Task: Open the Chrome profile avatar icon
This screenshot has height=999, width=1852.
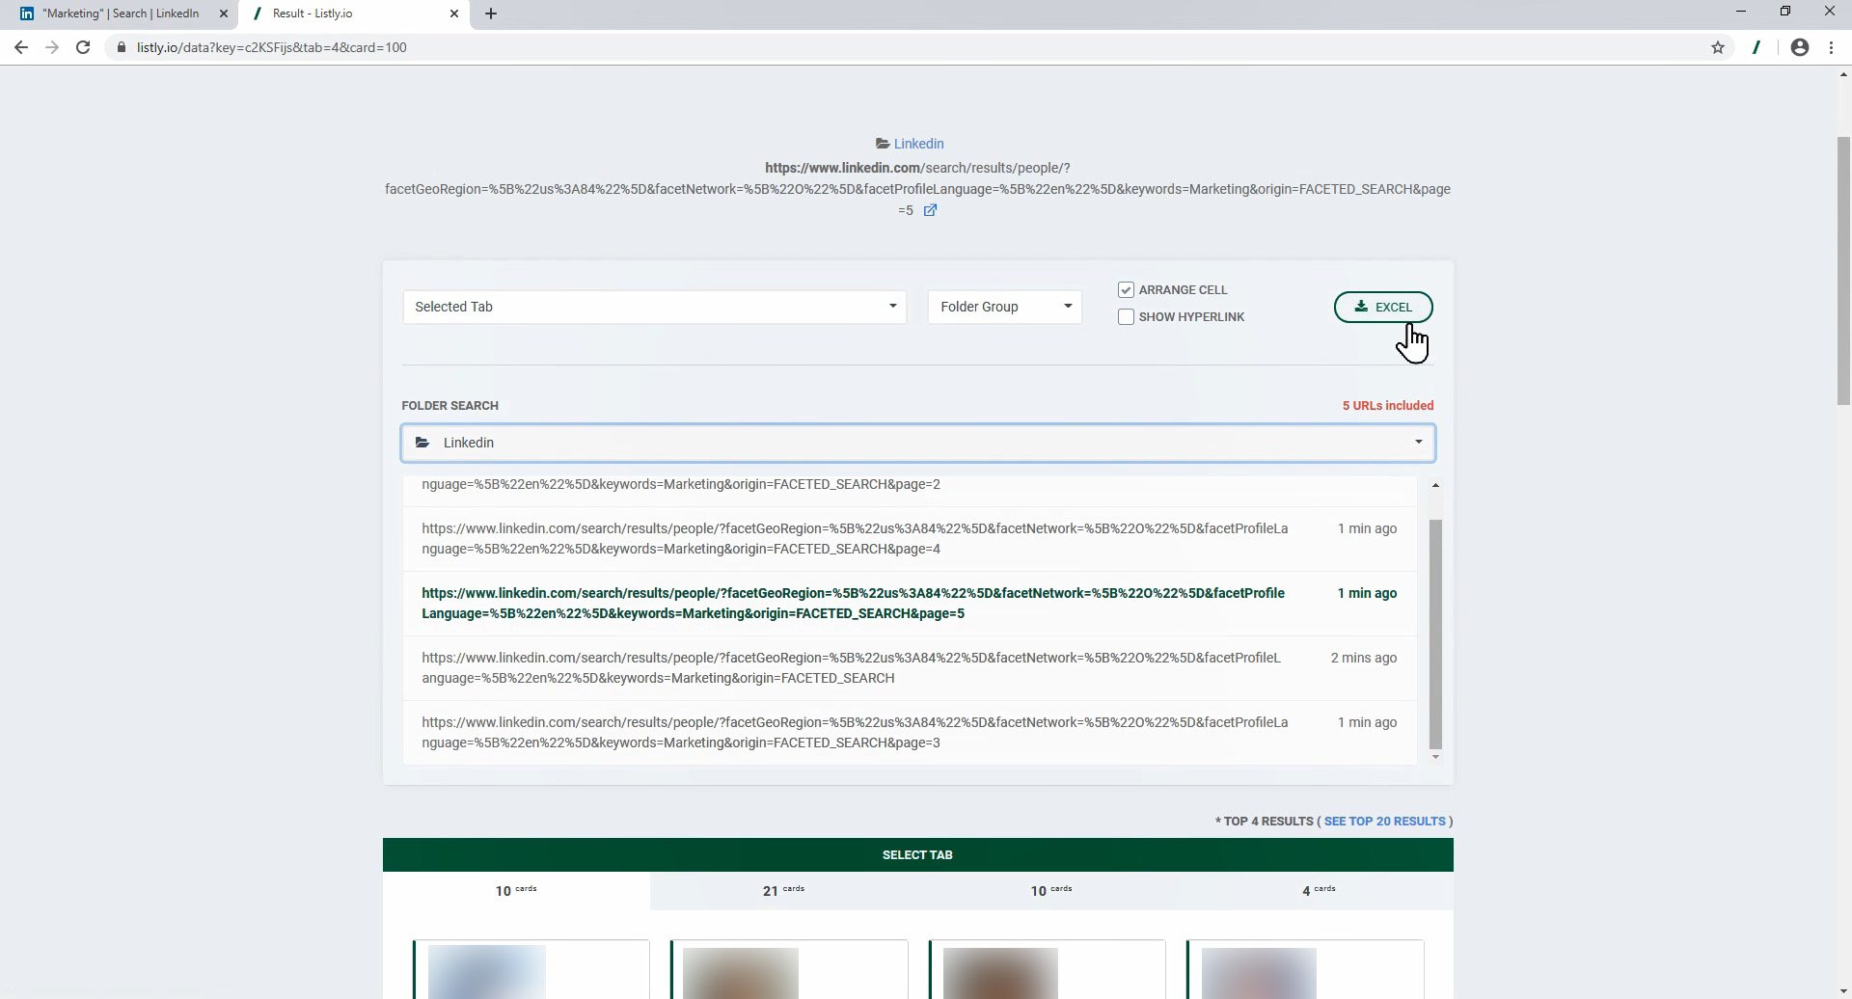Action: 1799,47
